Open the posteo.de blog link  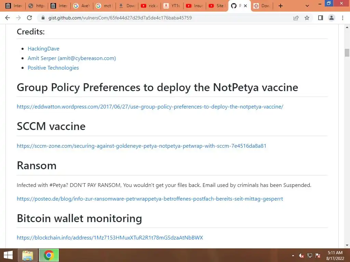pyautogui.click(x=150, y=199)
